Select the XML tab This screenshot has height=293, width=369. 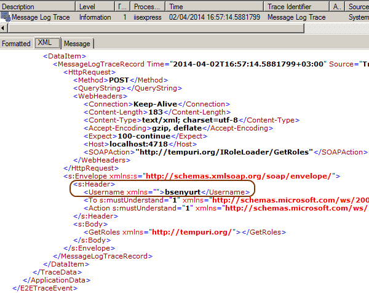click(45, 43)
